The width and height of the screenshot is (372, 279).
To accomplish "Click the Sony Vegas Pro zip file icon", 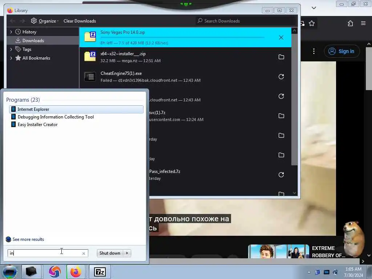I will pos(90,37).
